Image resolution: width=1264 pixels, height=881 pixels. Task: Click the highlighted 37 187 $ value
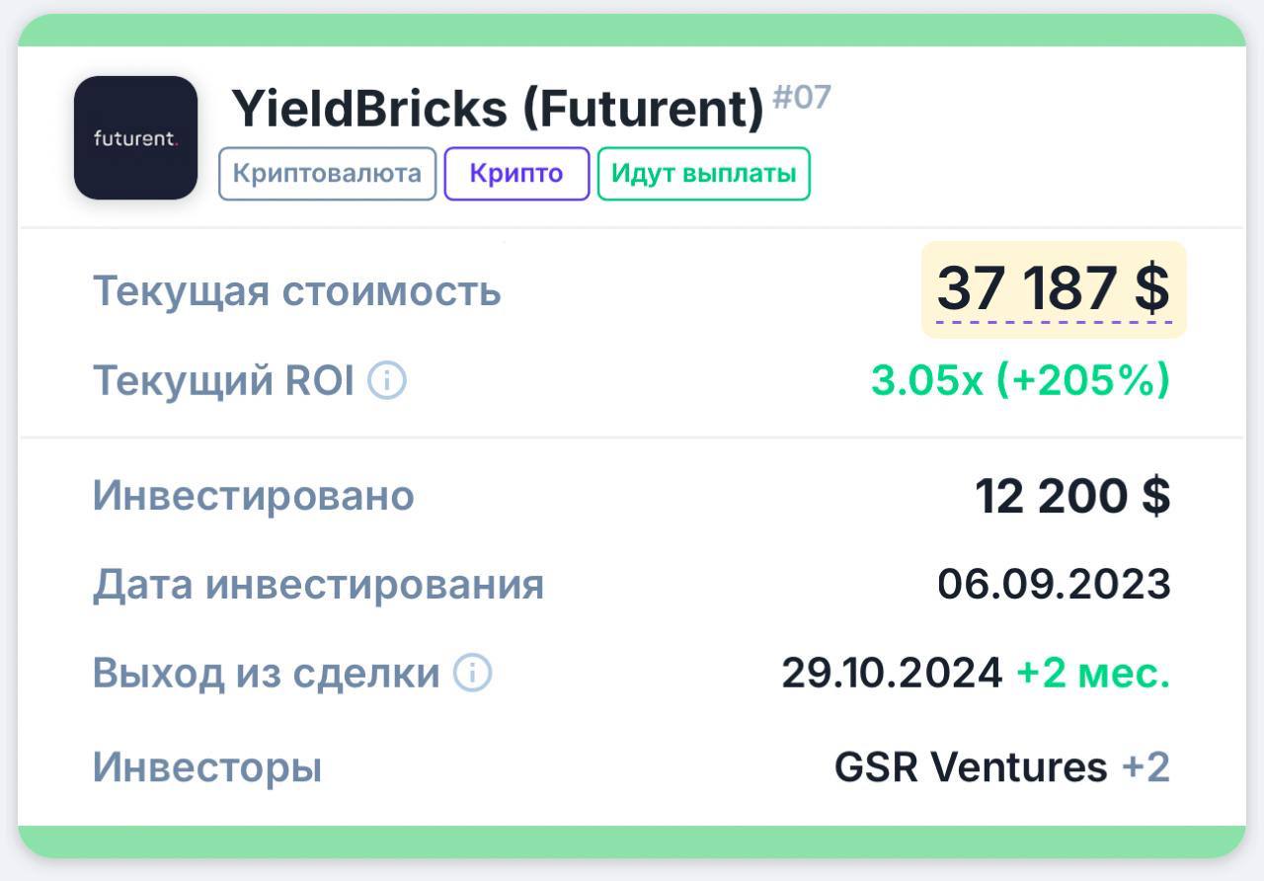tap(1053, 289)
